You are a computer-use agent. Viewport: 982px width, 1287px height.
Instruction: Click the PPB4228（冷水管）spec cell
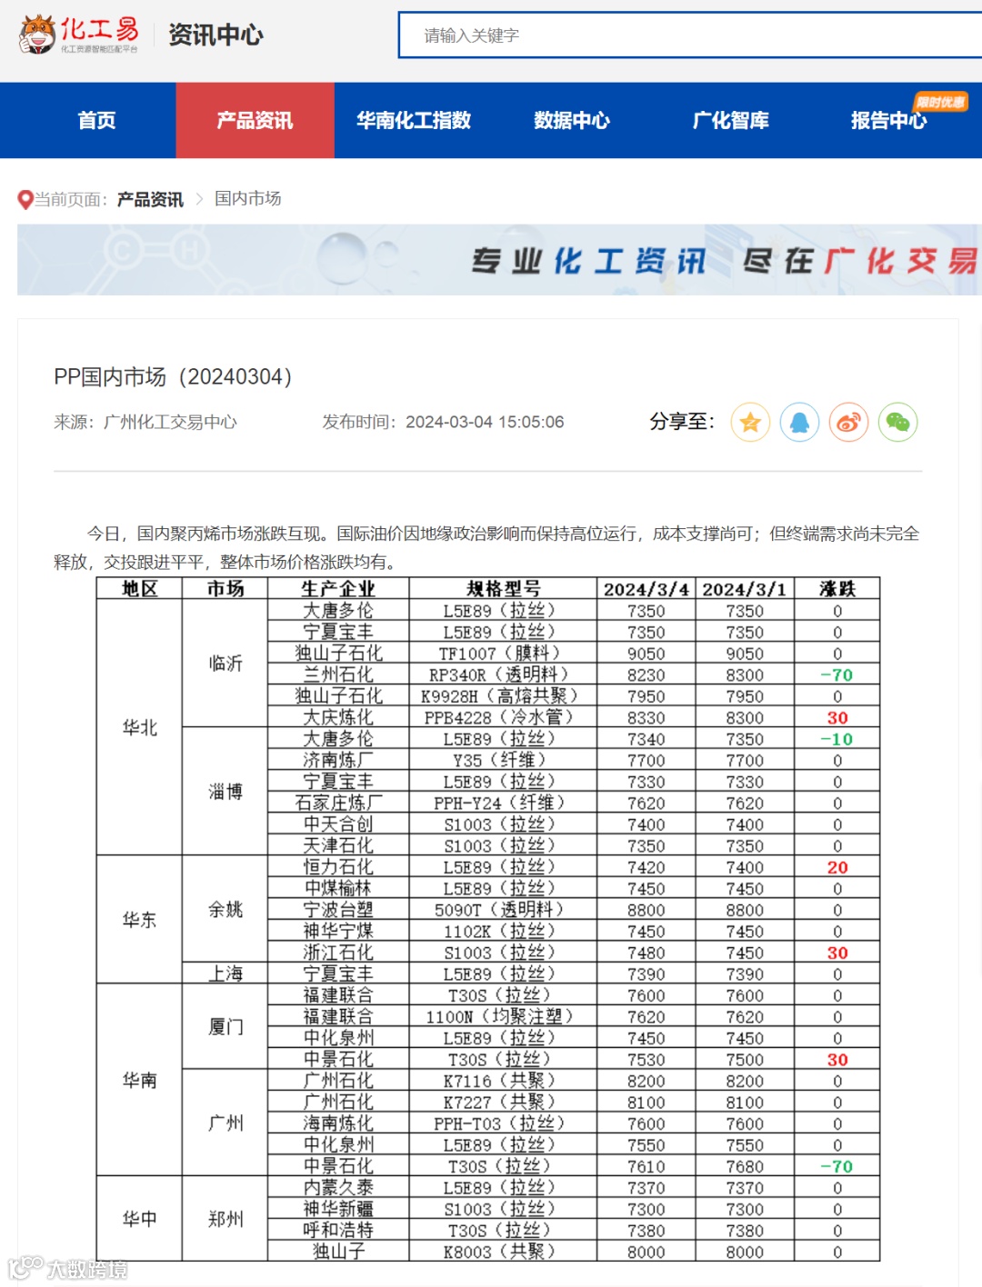point(503,717)
